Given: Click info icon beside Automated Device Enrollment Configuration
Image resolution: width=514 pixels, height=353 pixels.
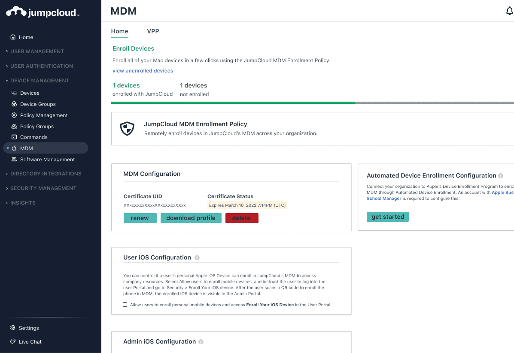Looking at the screenshot, I should click(x=501, y=176).
